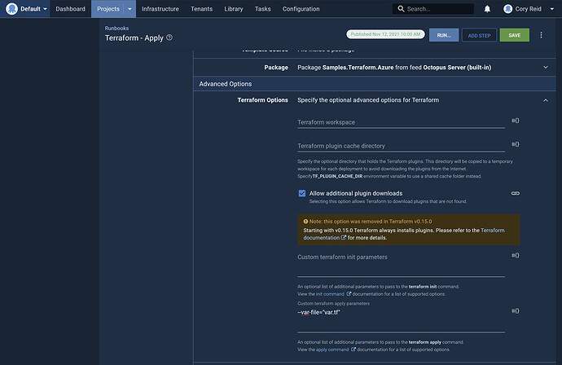Click the search magnifier icon

point(401,9)
